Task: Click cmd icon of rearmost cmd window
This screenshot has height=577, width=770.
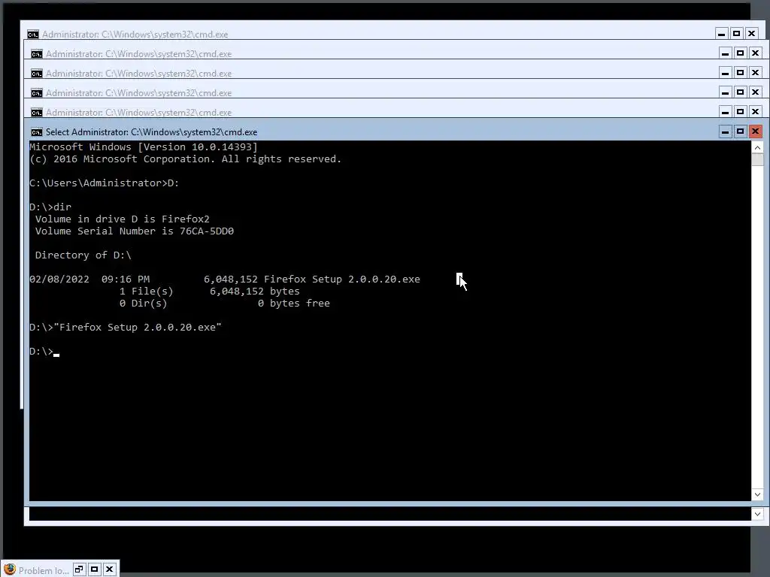Action: coord(32,35)
